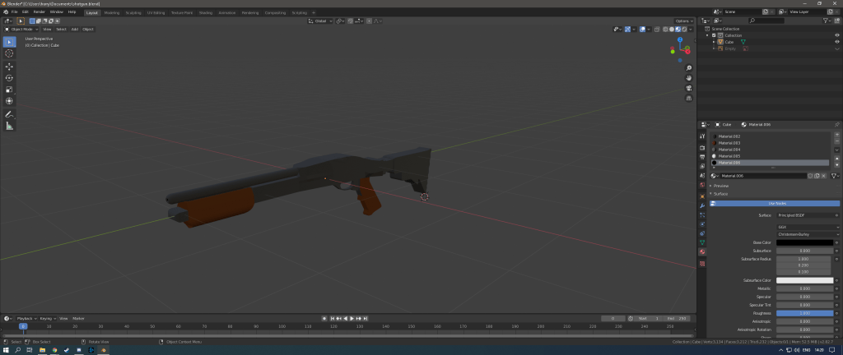Hide the Cube object in outliner

click(x=837, y=42)
